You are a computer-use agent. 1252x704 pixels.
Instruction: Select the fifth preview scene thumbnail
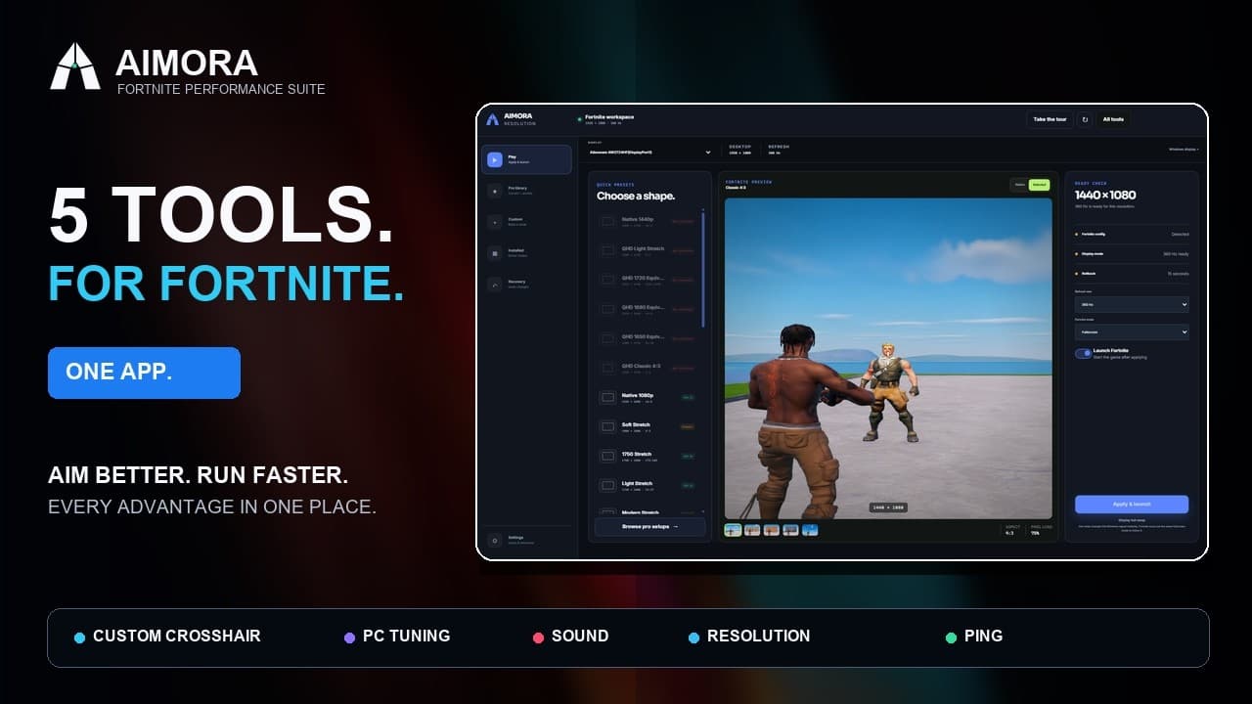click(810, 530)
